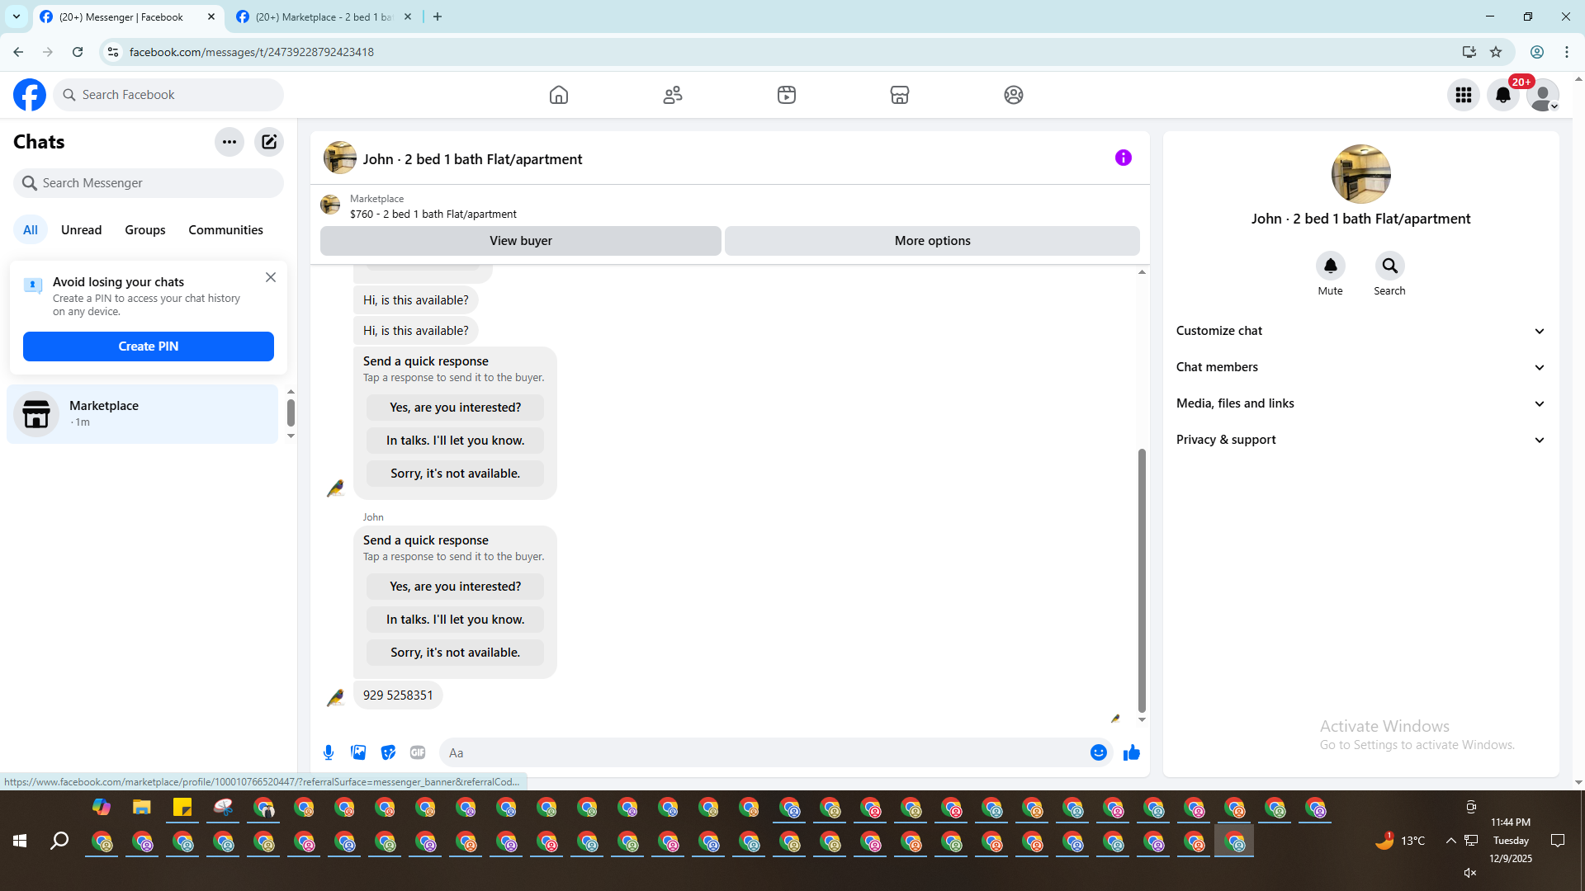Click the Create PIN button
The width and height of the screenshot is (1585, 891).
149,346
